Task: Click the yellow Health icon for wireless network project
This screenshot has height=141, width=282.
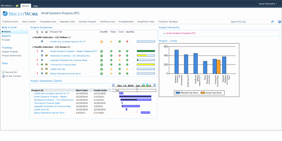Action: click(101, 42)
